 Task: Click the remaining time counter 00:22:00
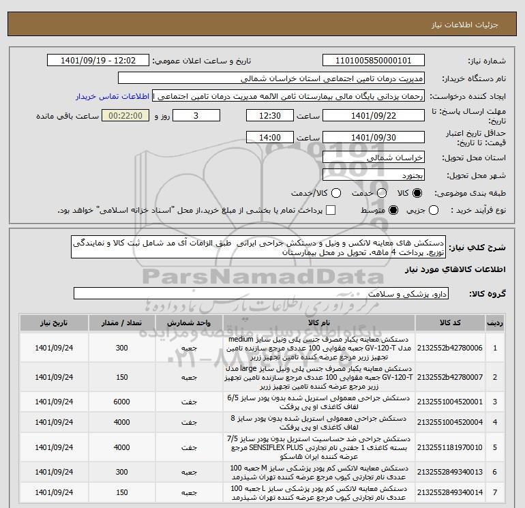click(x=125, y=115)
